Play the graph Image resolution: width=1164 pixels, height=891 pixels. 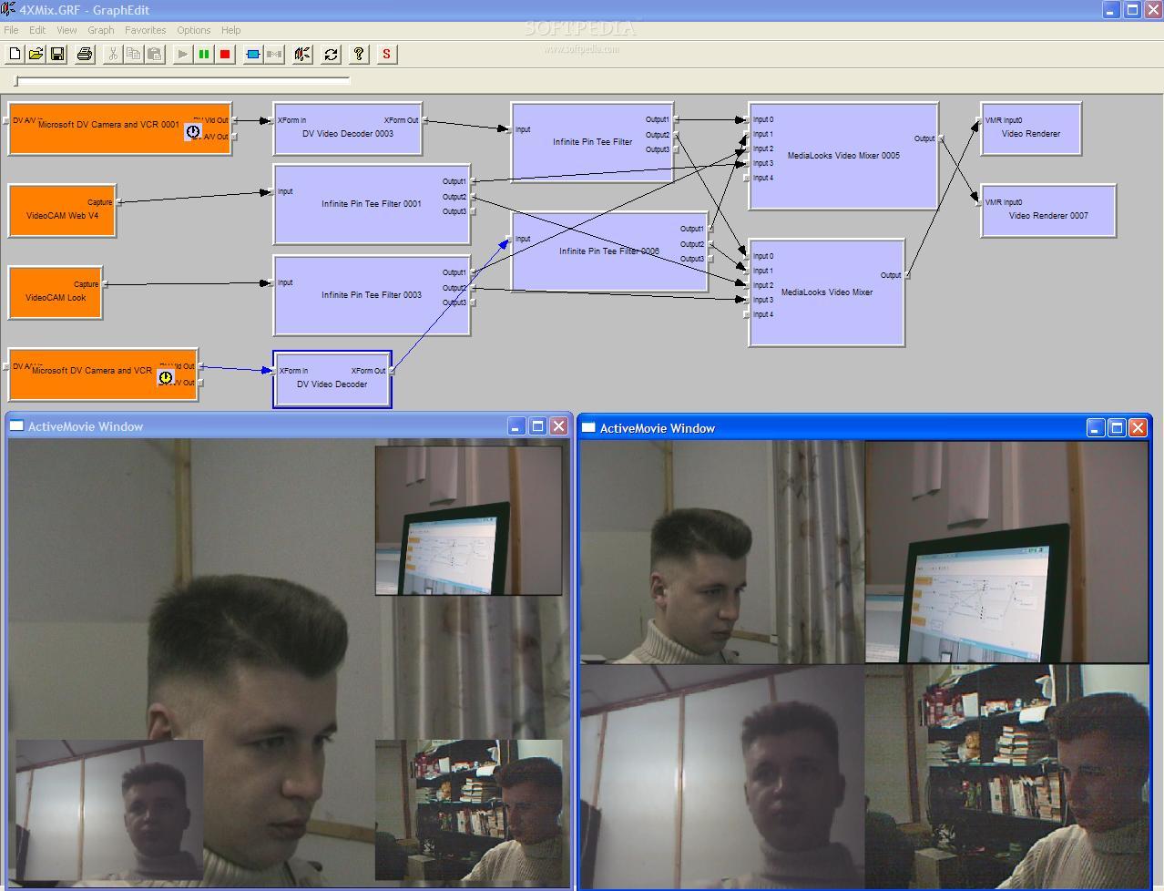point(182,54)
